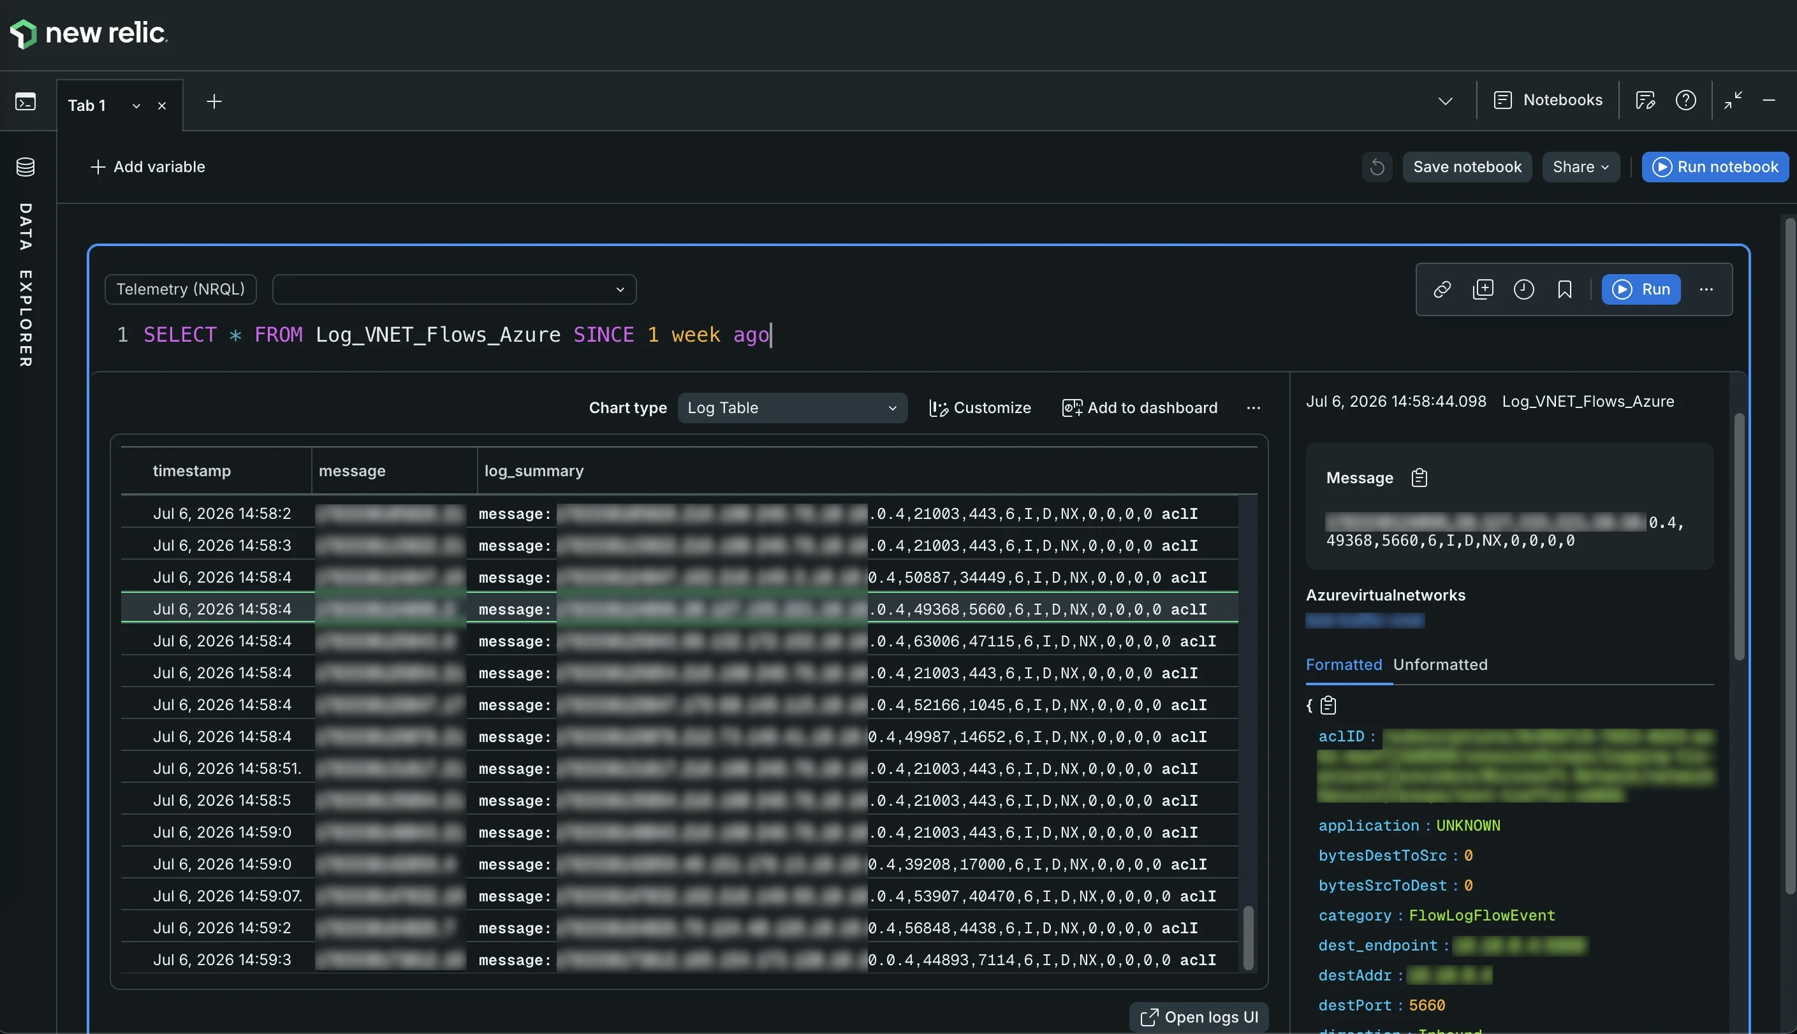1797x1034 pixels.
Task: Click Run notebook
Action: pos(1715,167)
